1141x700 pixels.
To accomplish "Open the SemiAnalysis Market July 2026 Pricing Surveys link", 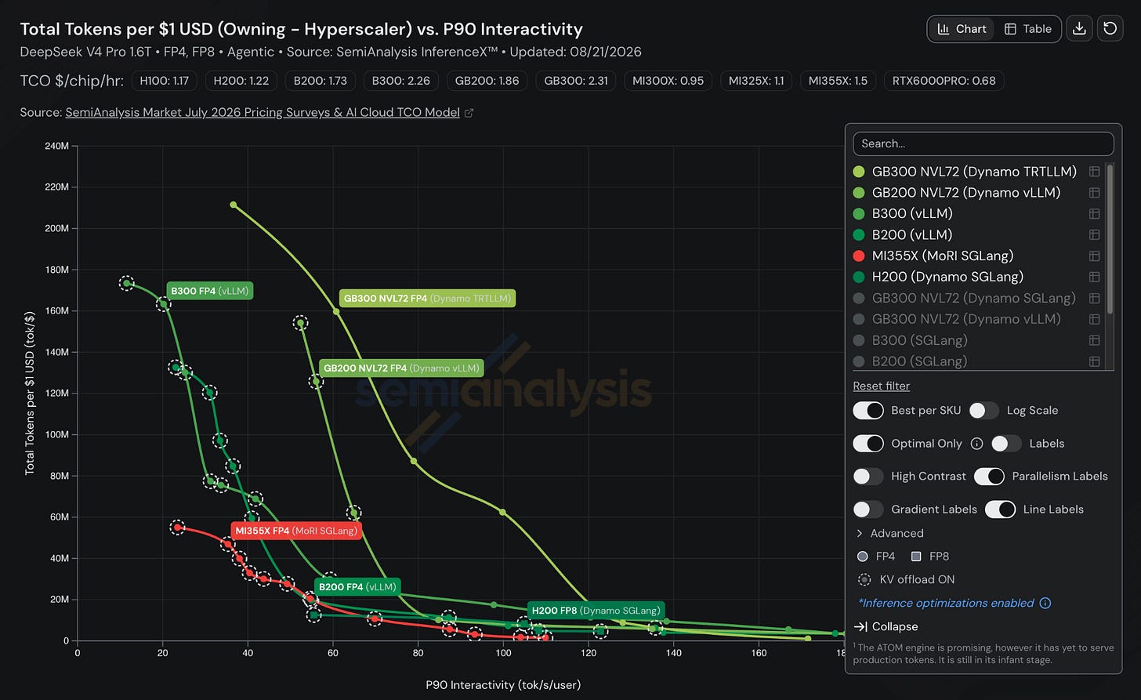I will coord(263,112).
